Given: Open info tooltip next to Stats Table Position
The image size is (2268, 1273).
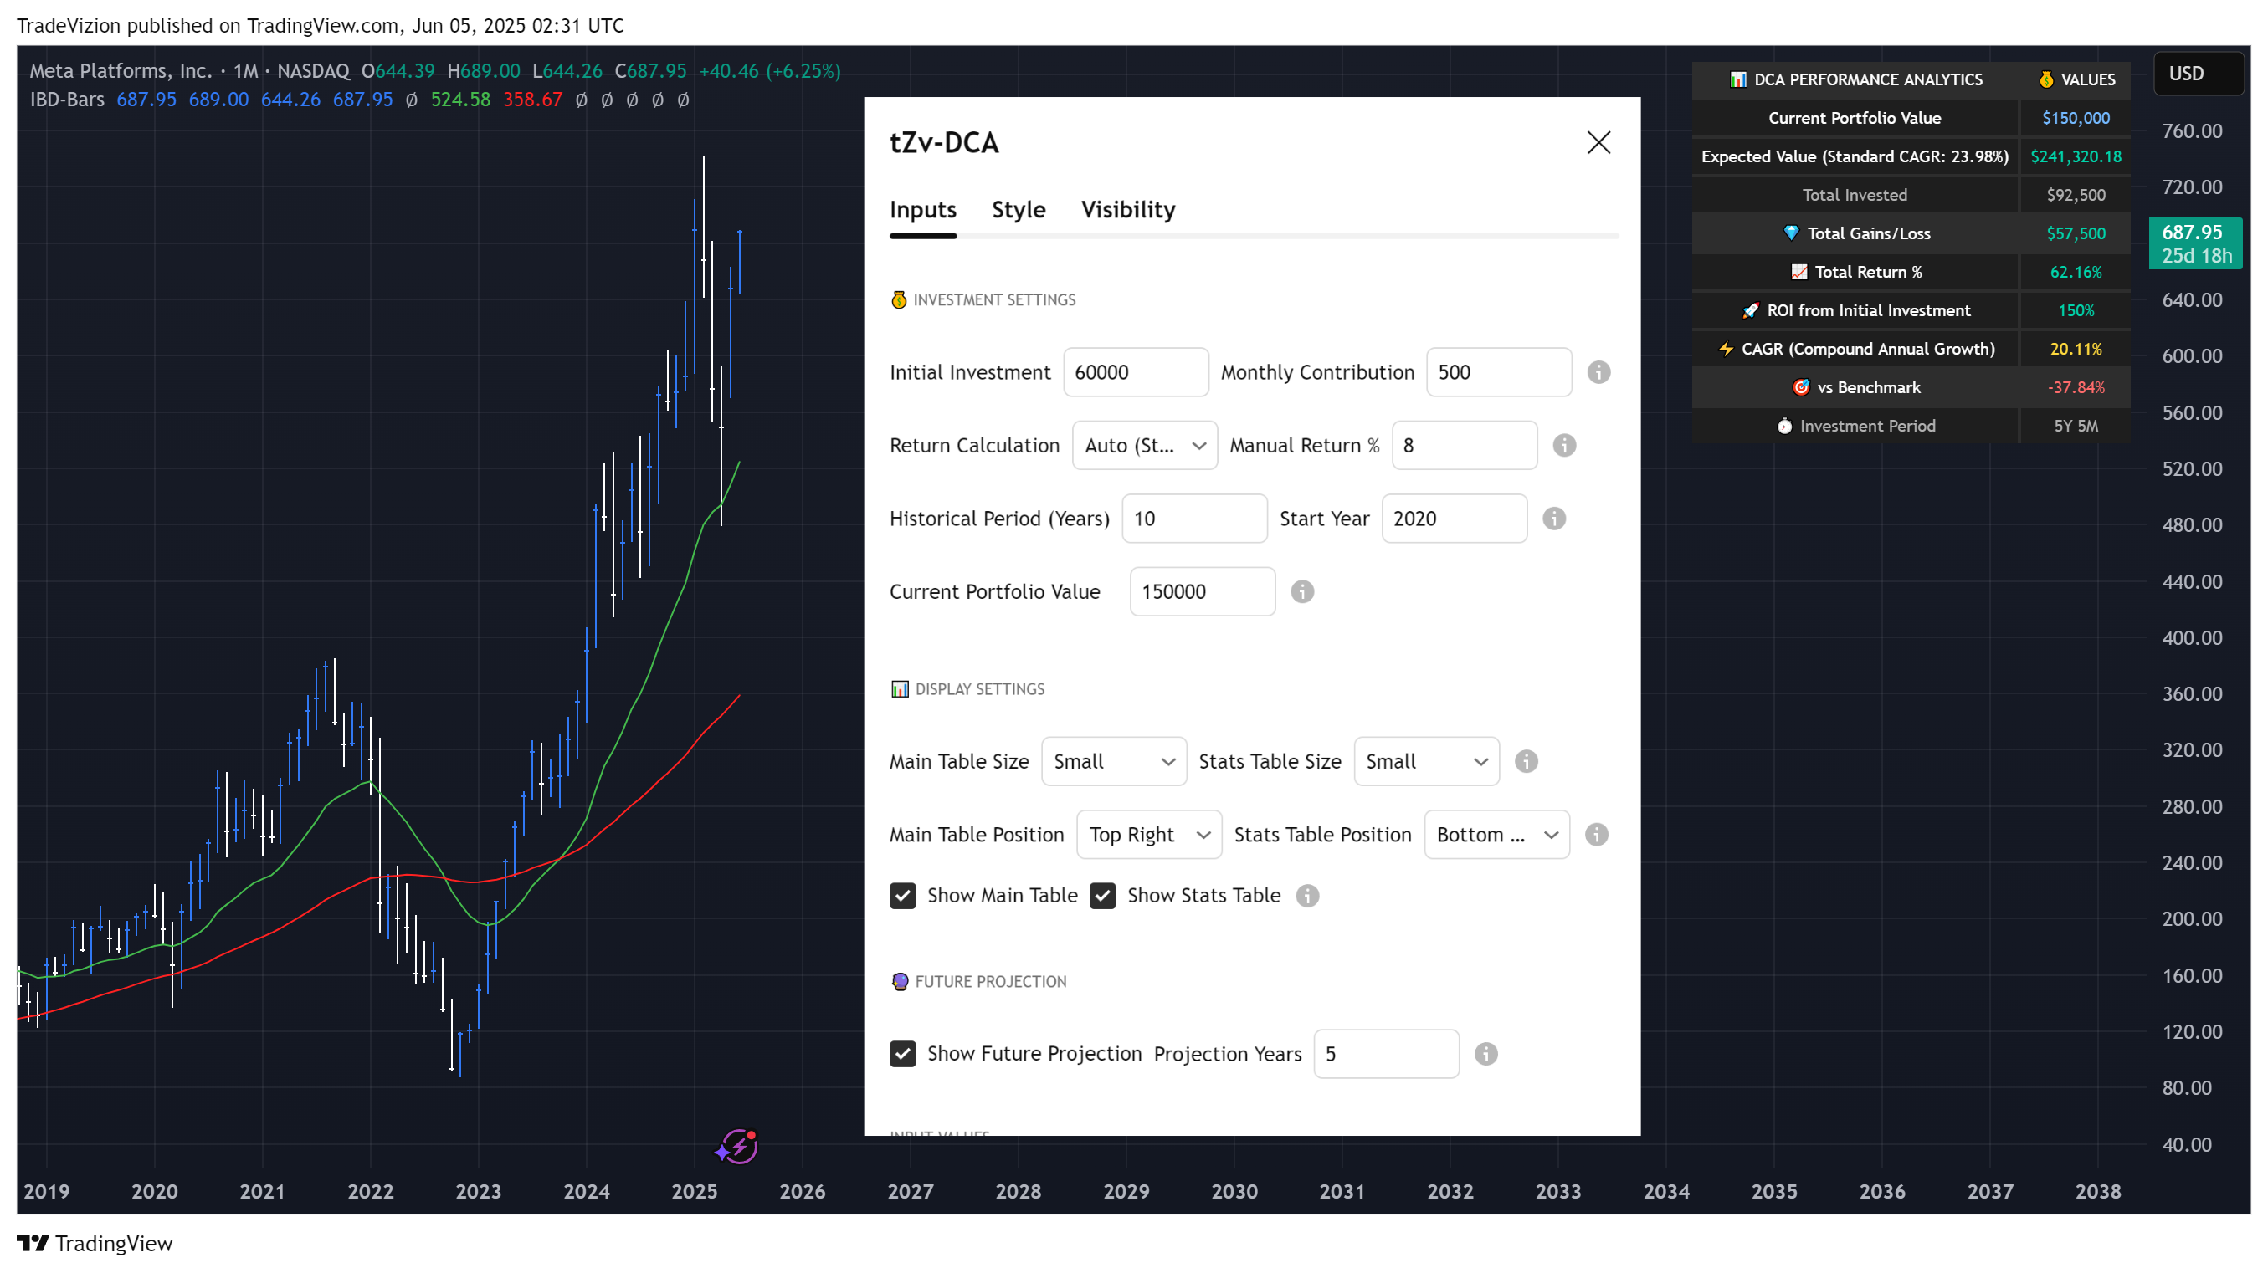Looking at the screenshot, I should (x=1596, y=834).
